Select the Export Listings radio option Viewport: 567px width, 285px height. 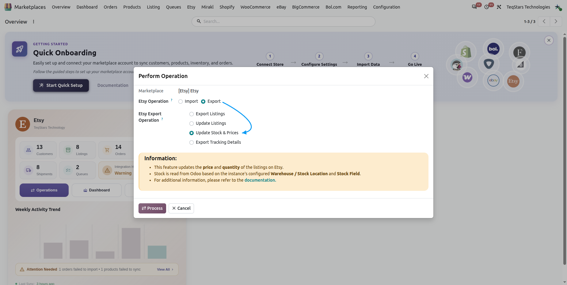[192, 114]
